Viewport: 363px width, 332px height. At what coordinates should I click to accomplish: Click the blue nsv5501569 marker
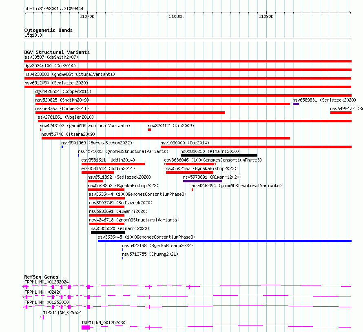point(62,147)
